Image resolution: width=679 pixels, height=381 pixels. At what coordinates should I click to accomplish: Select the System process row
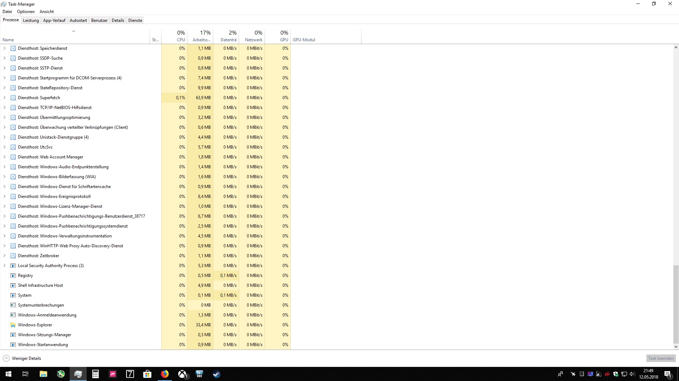[x=25, y=295]
